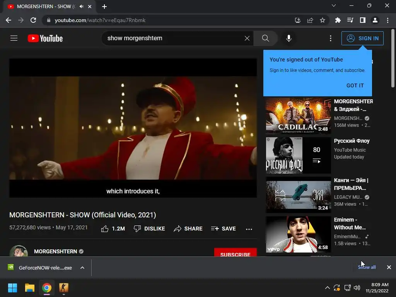
Task: Bookmark this tab with the star
Action: [323, 20]
